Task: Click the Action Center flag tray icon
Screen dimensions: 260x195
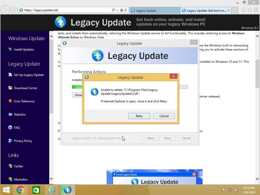Action: pos(224,190)
